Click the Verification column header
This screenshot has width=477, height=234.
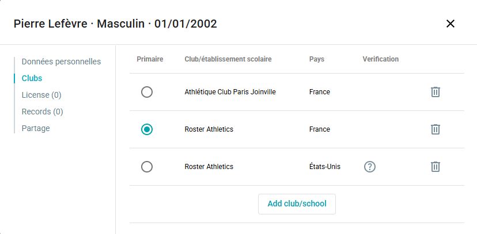click(381, 59)
